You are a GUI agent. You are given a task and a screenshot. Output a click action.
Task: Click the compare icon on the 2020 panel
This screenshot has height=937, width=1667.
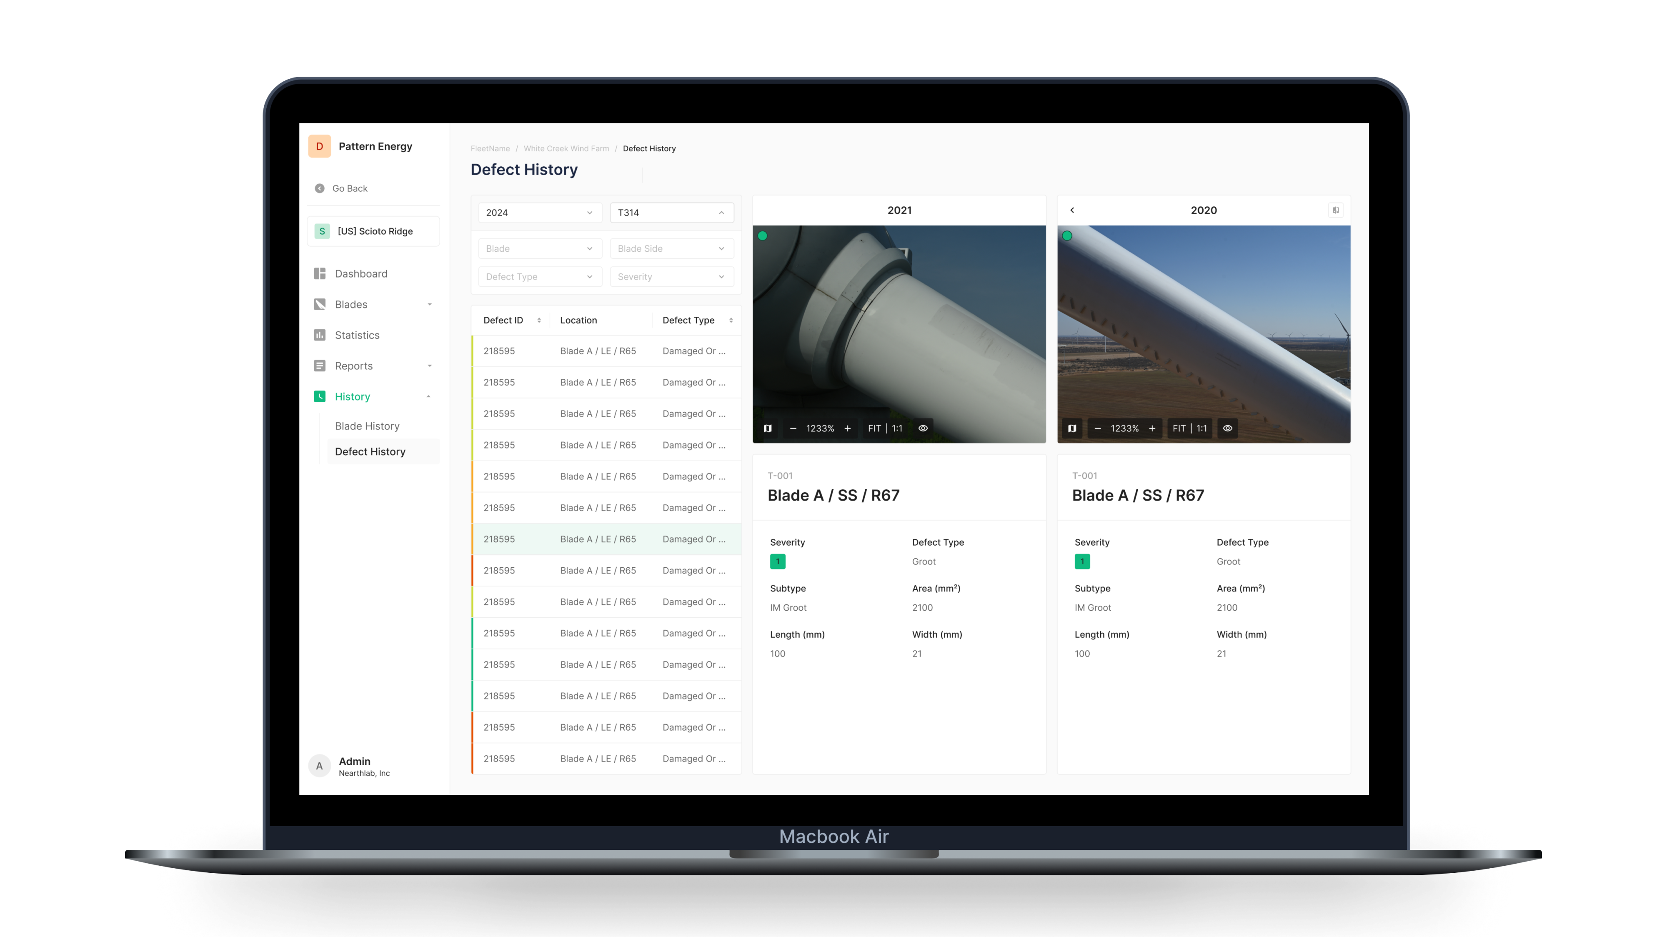(x=1336, y=210)
